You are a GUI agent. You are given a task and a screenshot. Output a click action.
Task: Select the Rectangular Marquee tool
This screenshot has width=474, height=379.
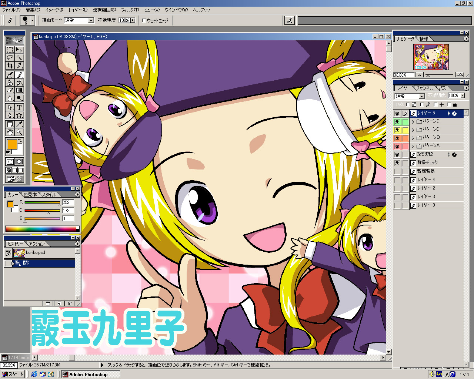[x=10, y=50]
